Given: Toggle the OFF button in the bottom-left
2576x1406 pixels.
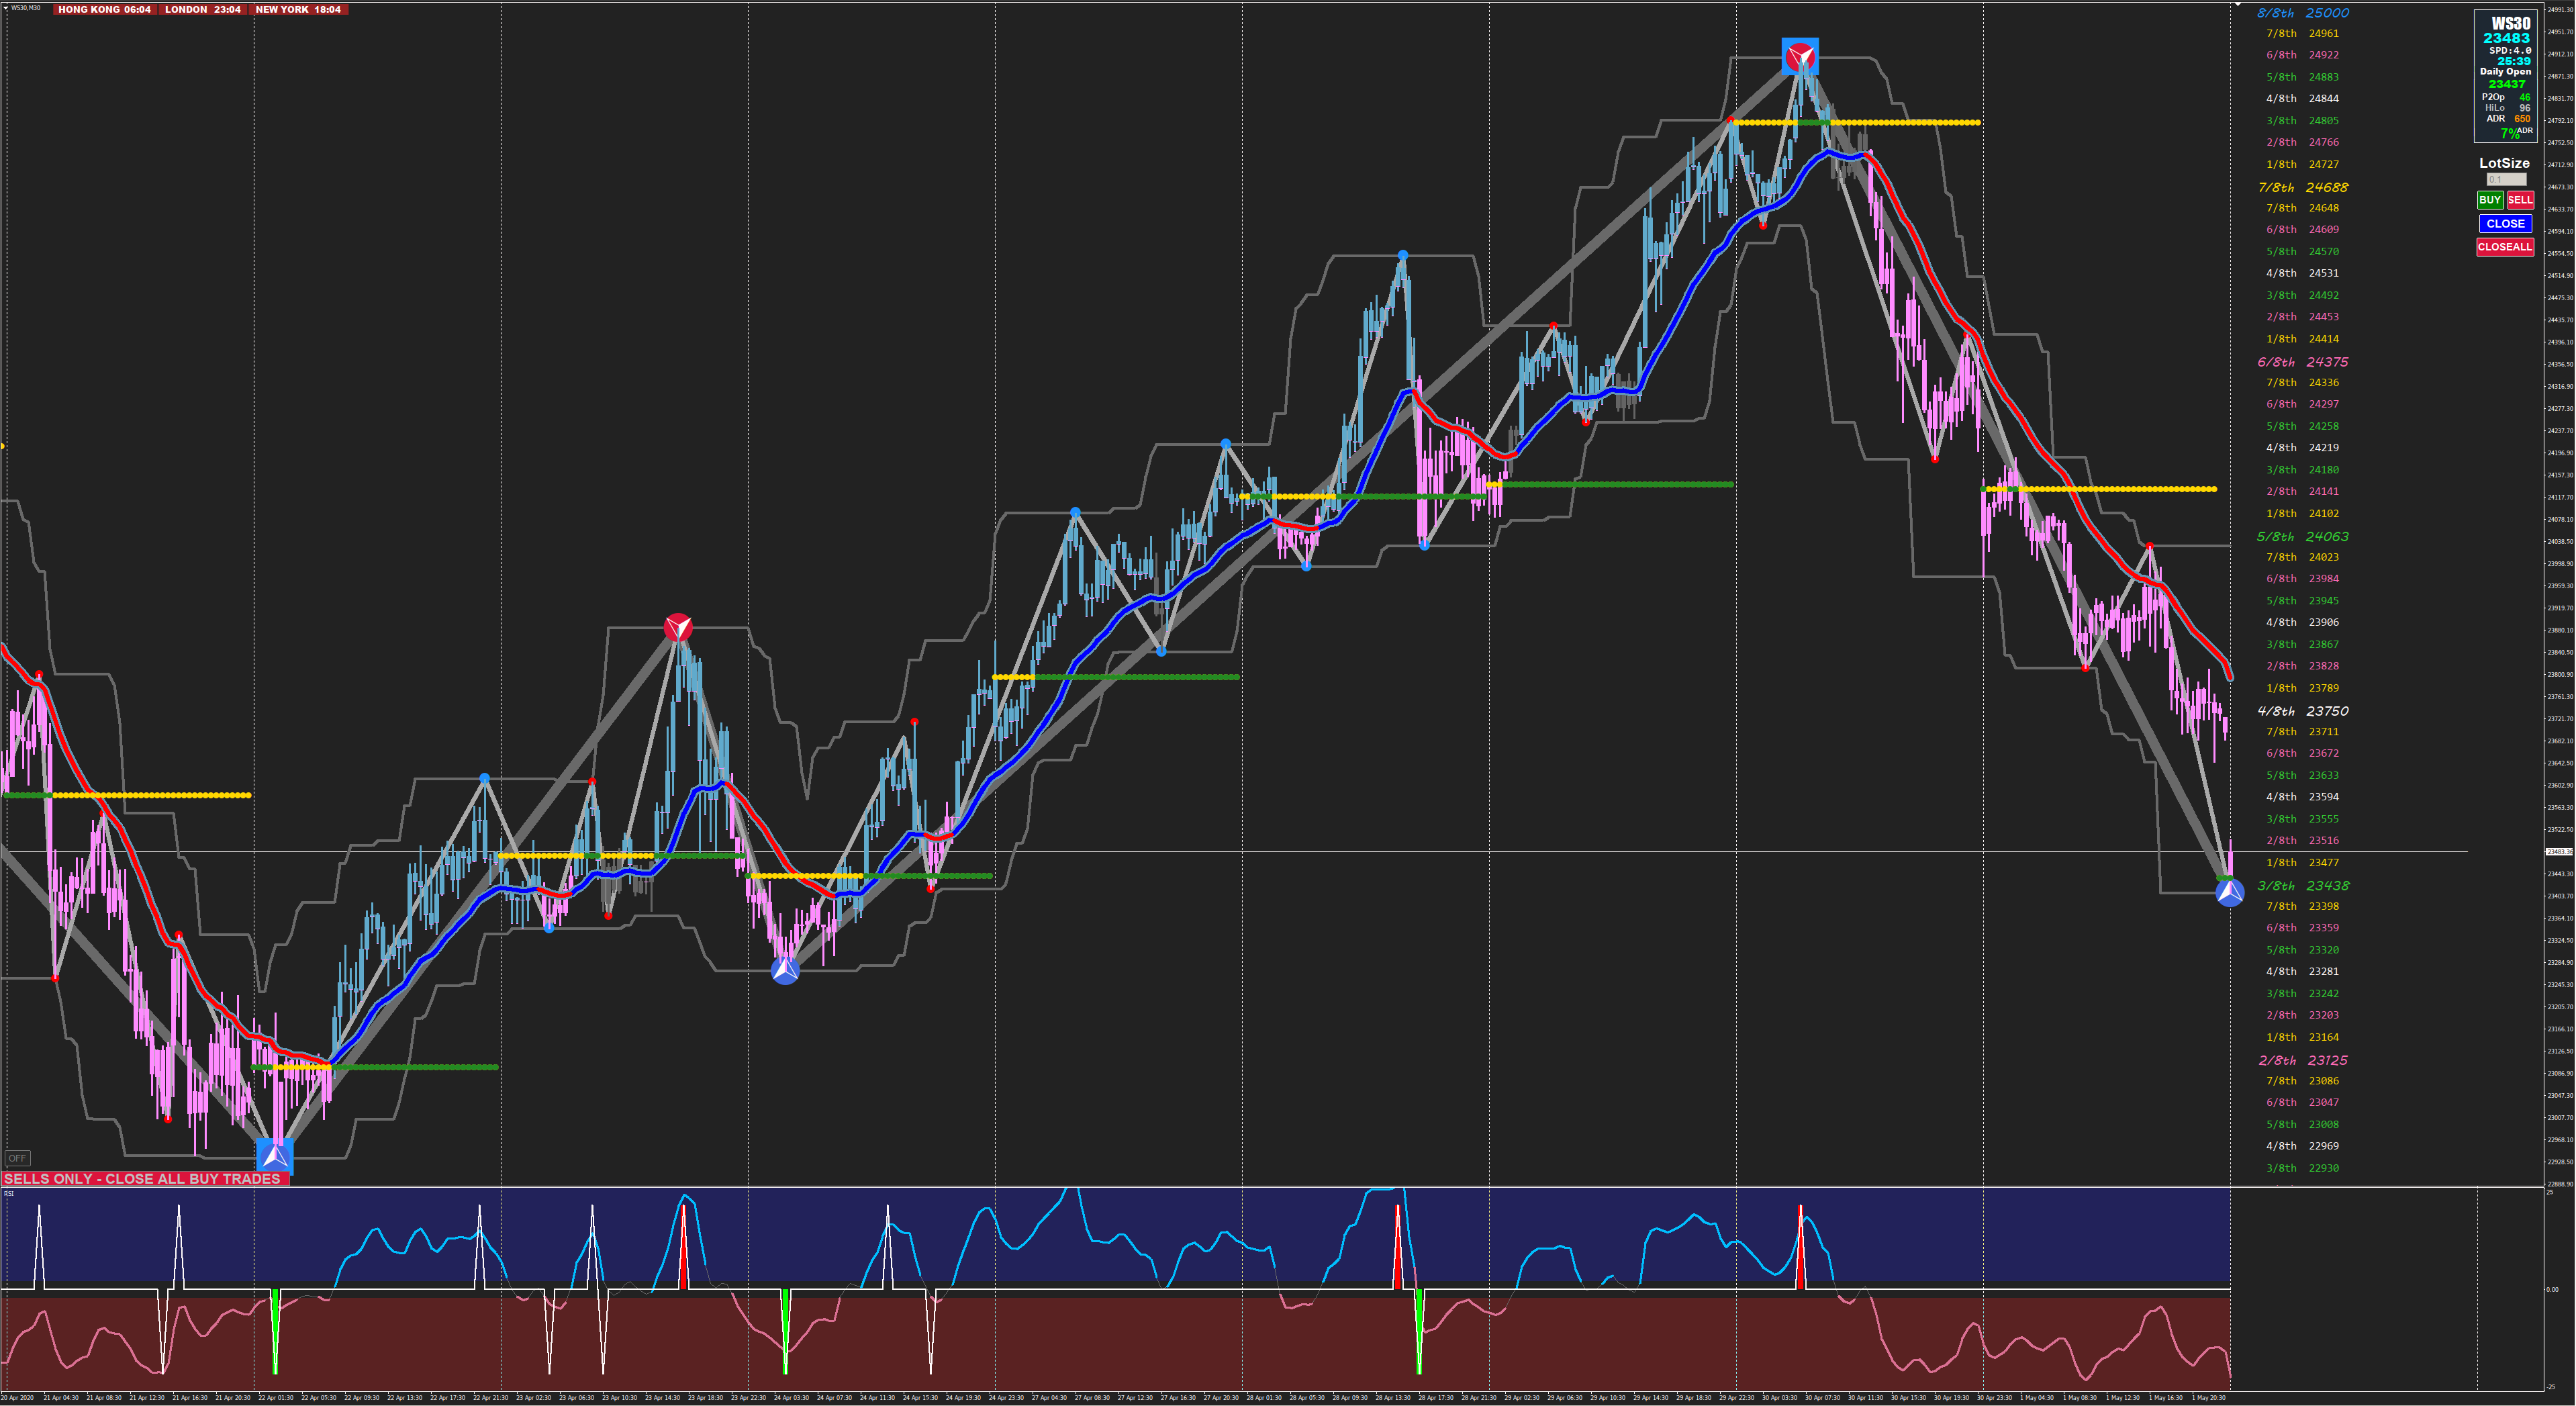Looking at the screenshot, I should click(17, 1158).
